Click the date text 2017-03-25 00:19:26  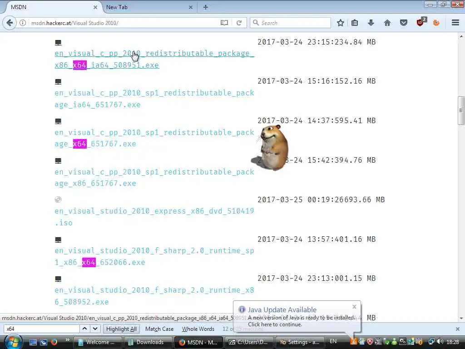point(301,200)
